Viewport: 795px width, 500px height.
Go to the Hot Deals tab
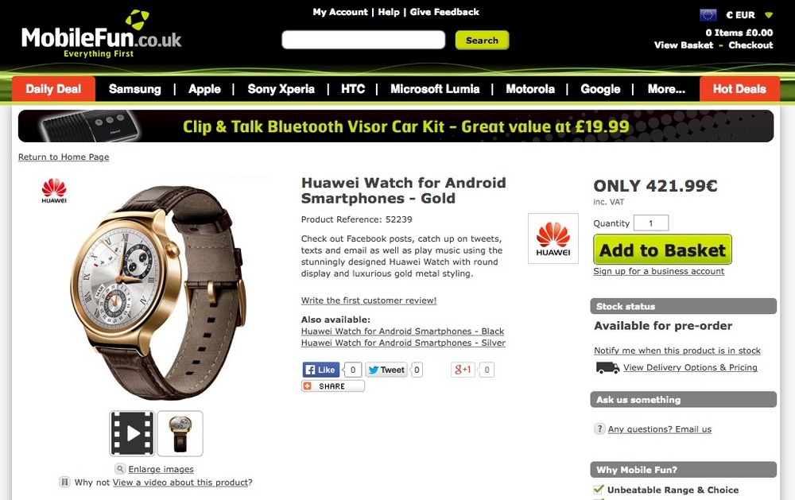739,89
